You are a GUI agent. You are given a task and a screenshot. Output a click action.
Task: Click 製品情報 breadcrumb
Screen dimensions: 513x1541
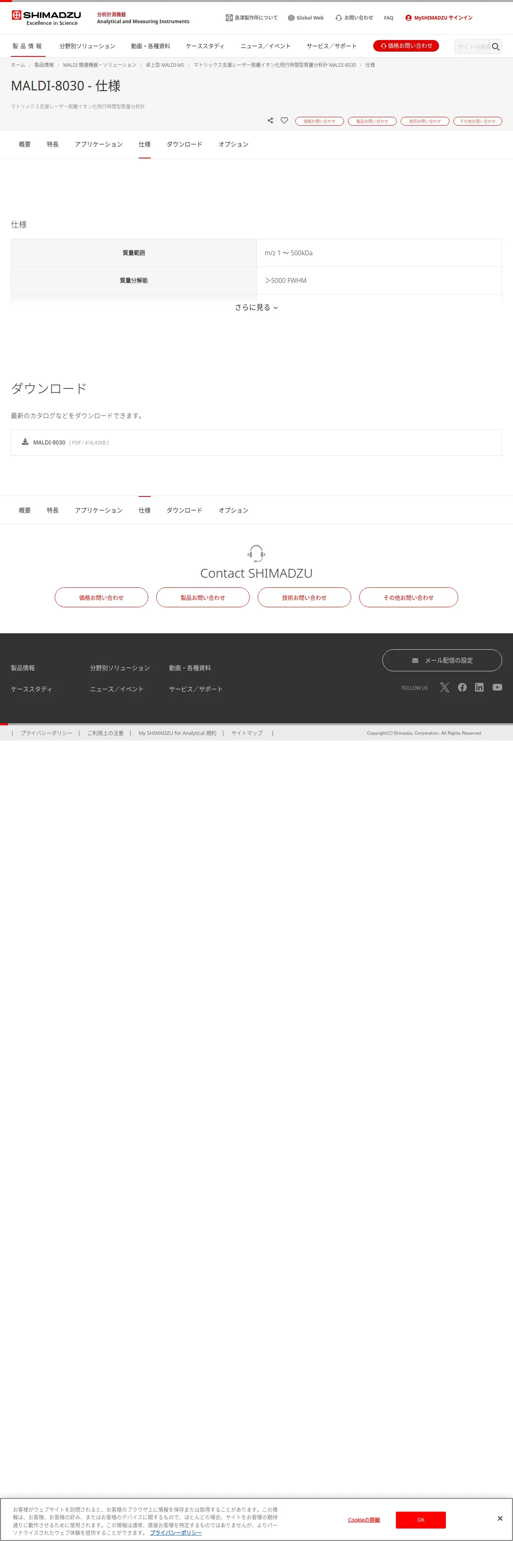[44, 65]
